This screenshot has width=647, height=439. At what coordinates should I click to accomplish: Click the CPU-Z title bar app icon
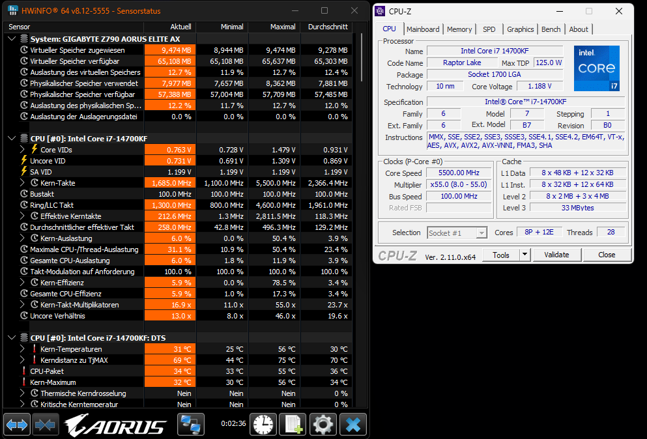[380, 11]
